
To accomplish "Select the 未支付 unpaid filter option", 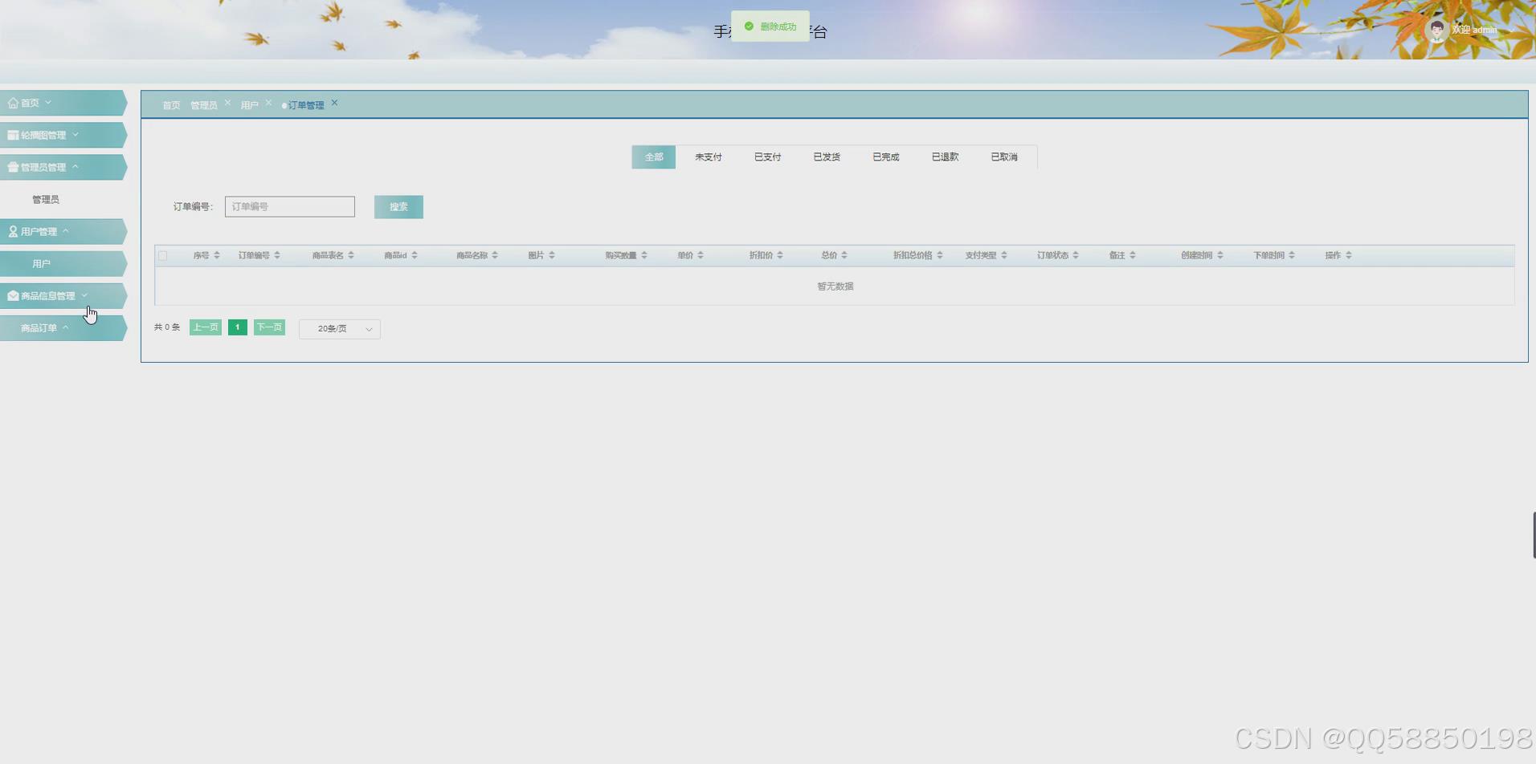I will (707, 156).
